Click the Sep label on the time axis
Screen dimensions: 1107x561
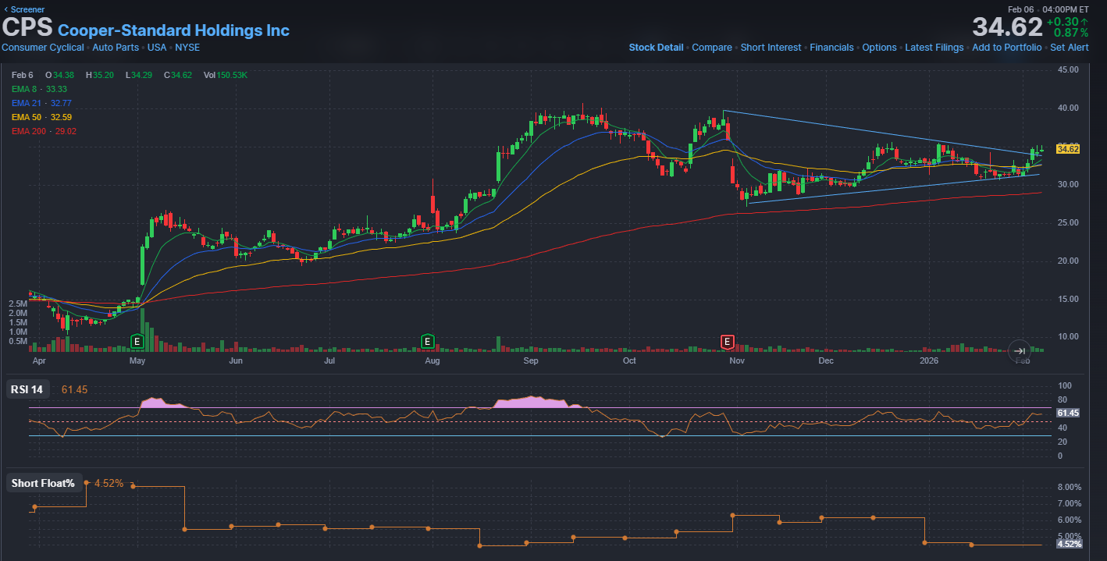(531, 361)
